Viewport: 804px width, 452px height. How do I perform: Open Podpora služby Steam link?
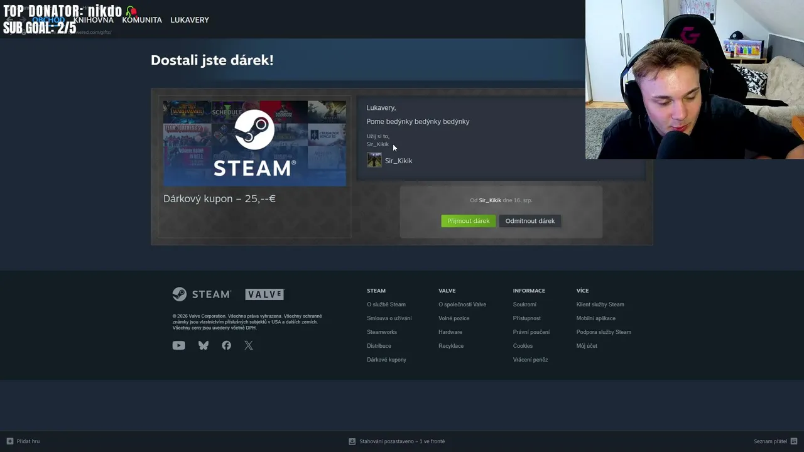point(604,332)
